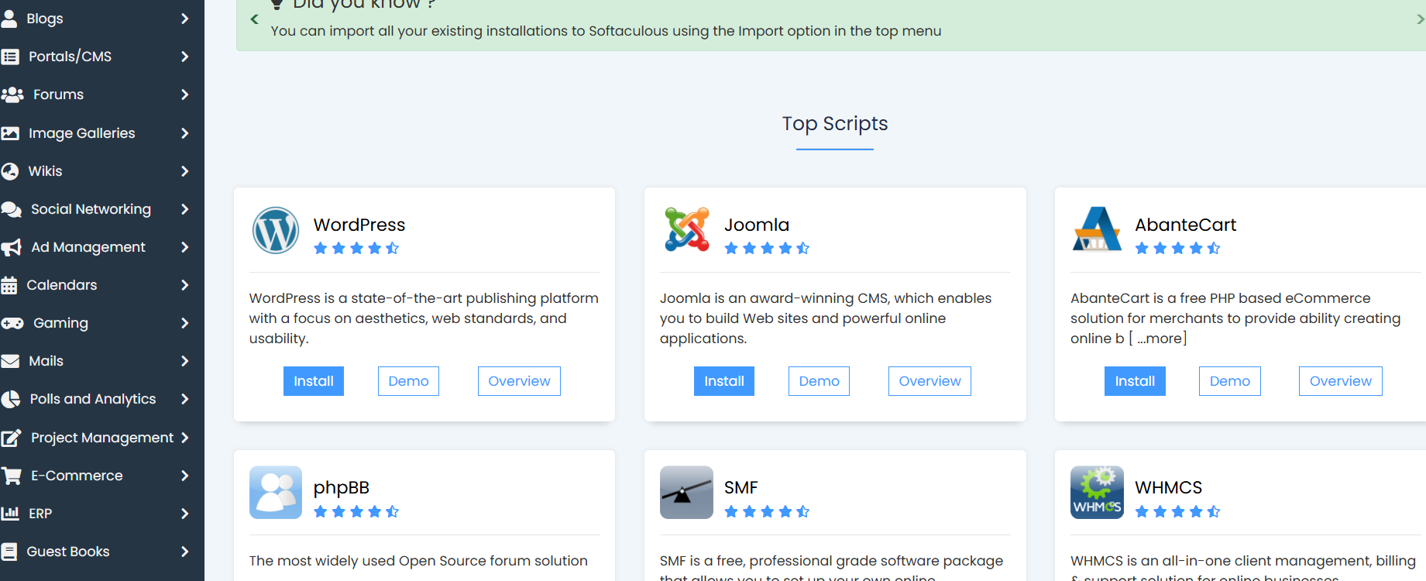Click the WordPress logo
This screenshot has height=581, width=1426.
(x=276, y=230)
